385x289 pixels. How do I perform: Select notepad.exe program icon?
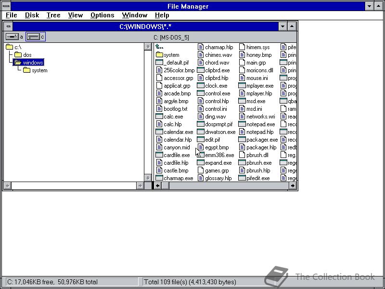pos(242,124)
